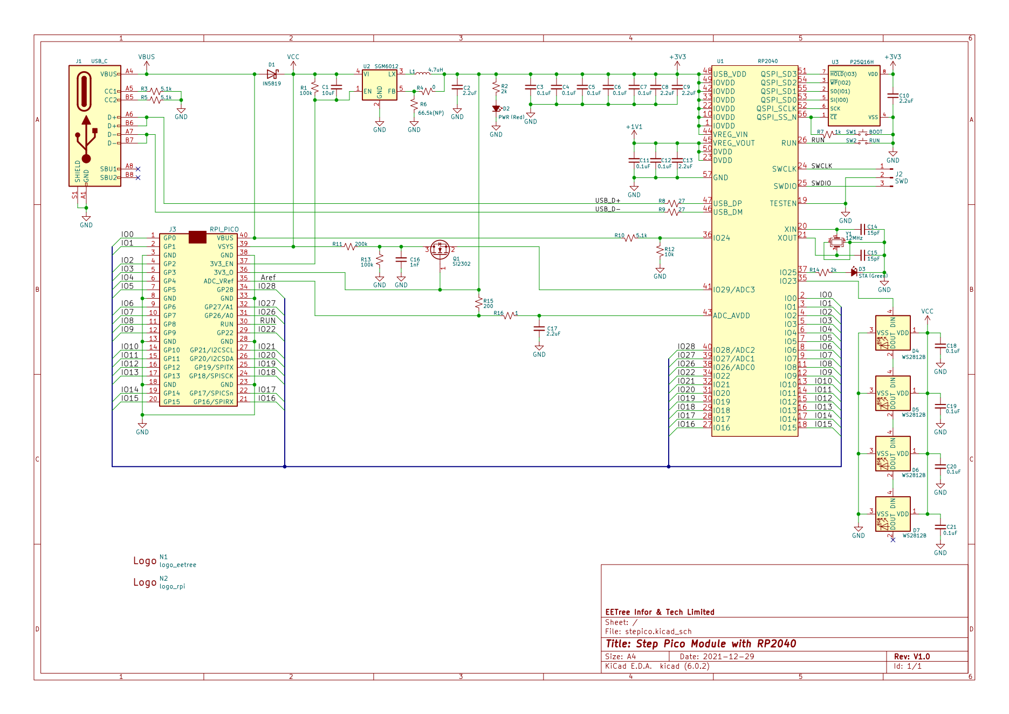Click the D1 IN5819 diode symbol
This screenshot has width=1009, height=714.
(272, 74)
